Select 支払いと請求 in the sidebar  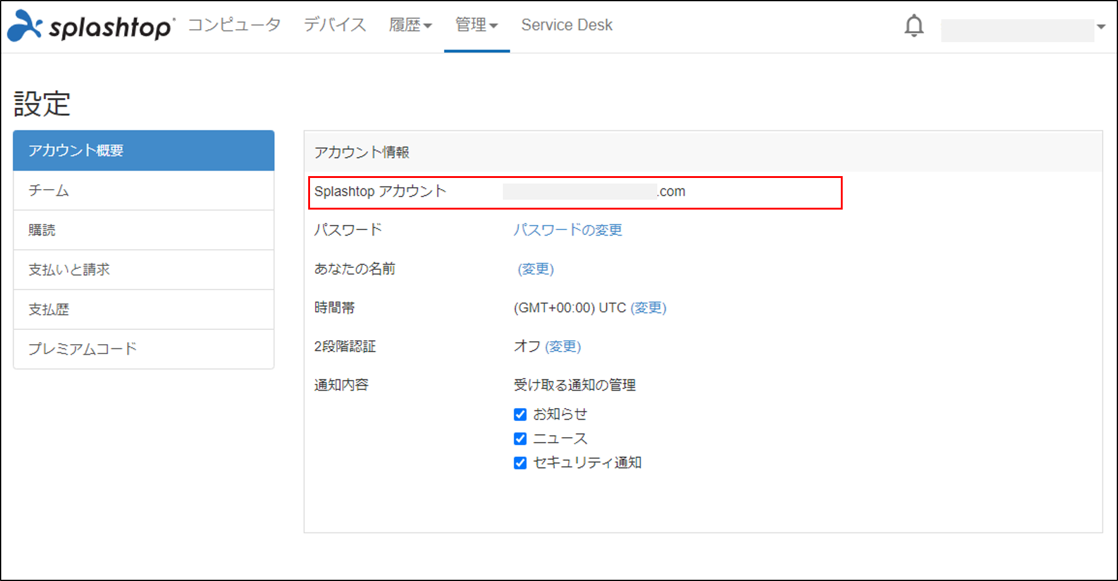pos(143,270)
